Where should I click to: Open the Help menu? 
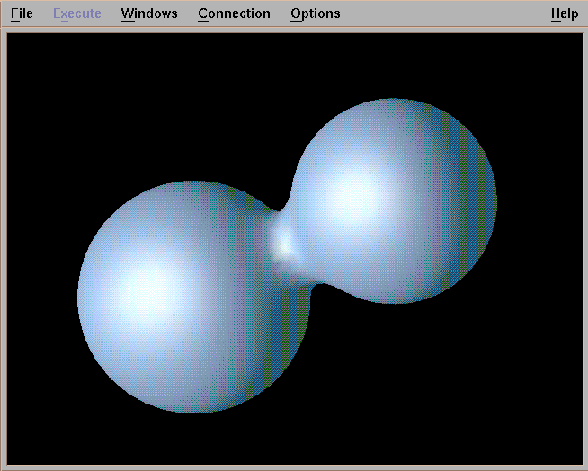pyautogui.click(x=564, y=13)
